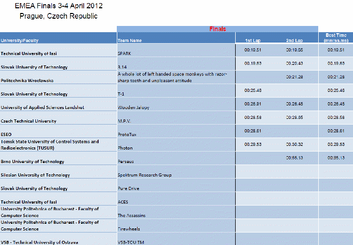The height and width of the screenshot is (245, 353).
Task: Click the 'Firewheels' team name
Action: pyautogui.click(x=129, y=229)
